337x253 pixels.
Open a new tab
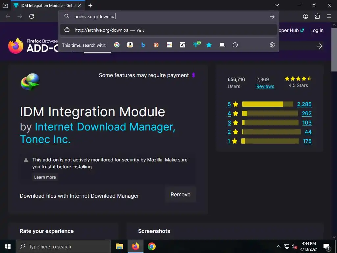point(91,5)
